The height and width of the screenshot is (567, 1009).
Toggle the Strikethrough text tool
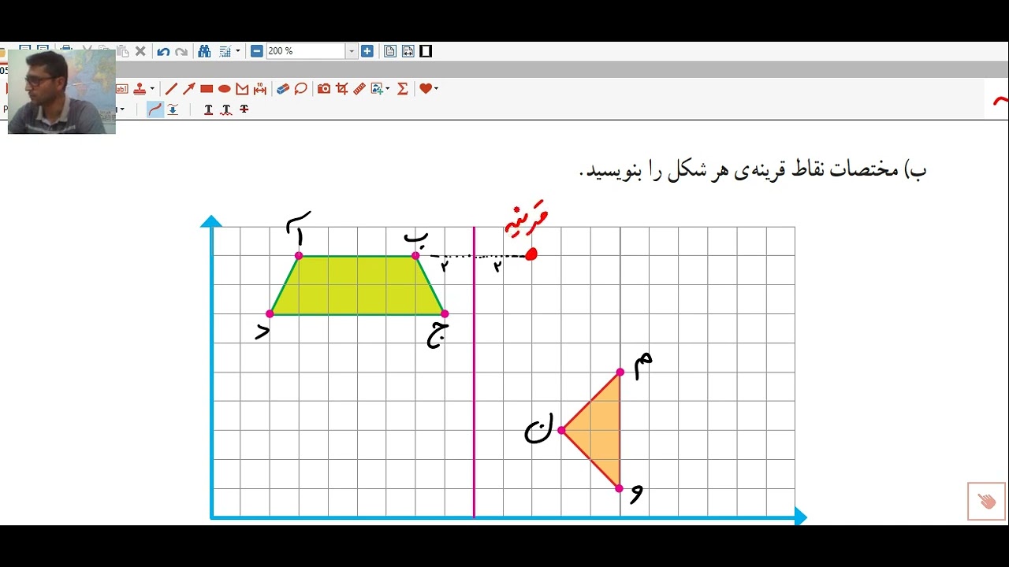point(244,109)
